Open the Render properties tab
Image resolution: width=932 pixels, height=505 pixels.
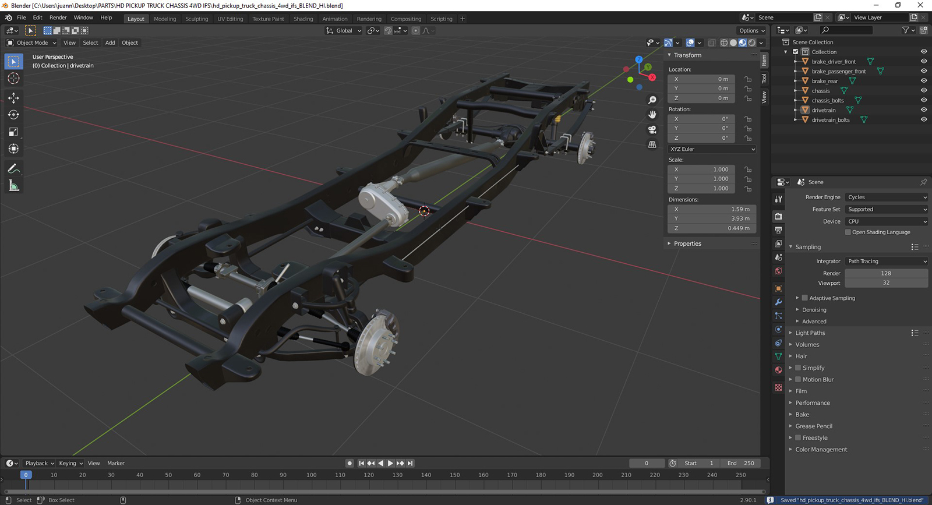778,216
